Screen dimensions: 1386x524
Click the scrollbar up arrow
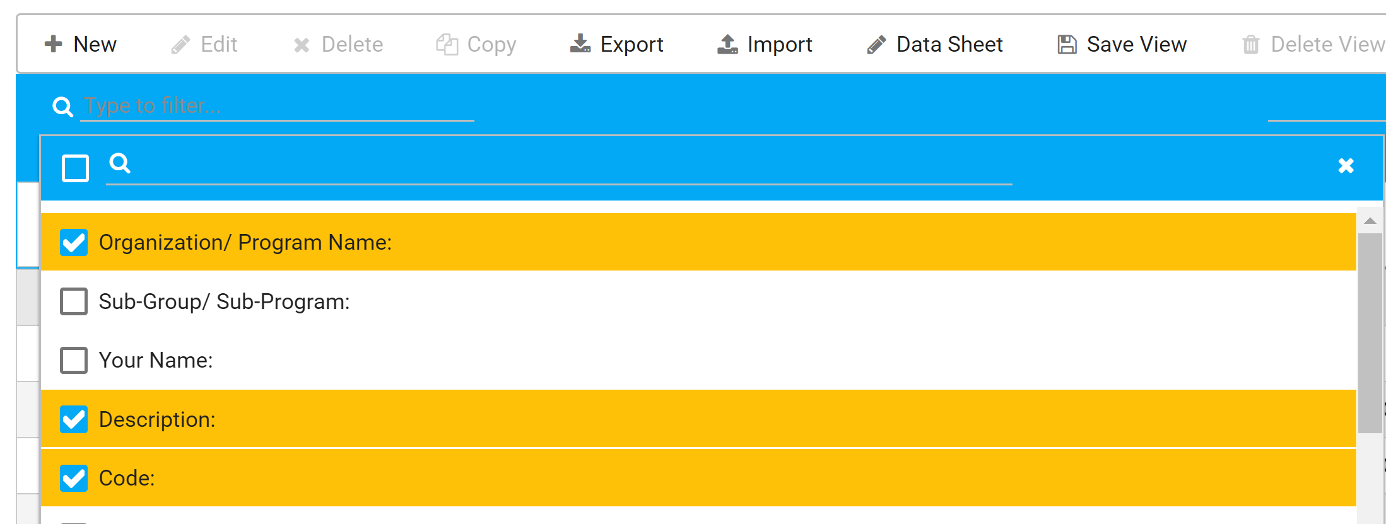1370,221
